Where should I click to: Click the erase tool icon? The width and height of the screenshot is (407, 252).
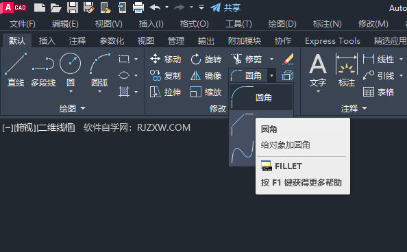coord(288,59)
